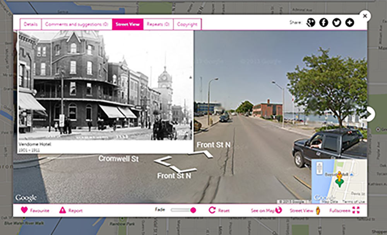This screenshot has width=387, height=235.
Task: Click the zoom control on mini map
Action: pos(319,168)
